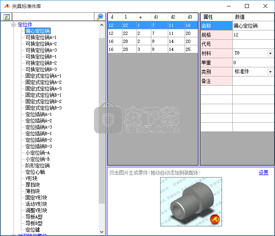Click the 单重 value cell showing 0
This screenshot has height=236, width=275.
coord(253,63)
